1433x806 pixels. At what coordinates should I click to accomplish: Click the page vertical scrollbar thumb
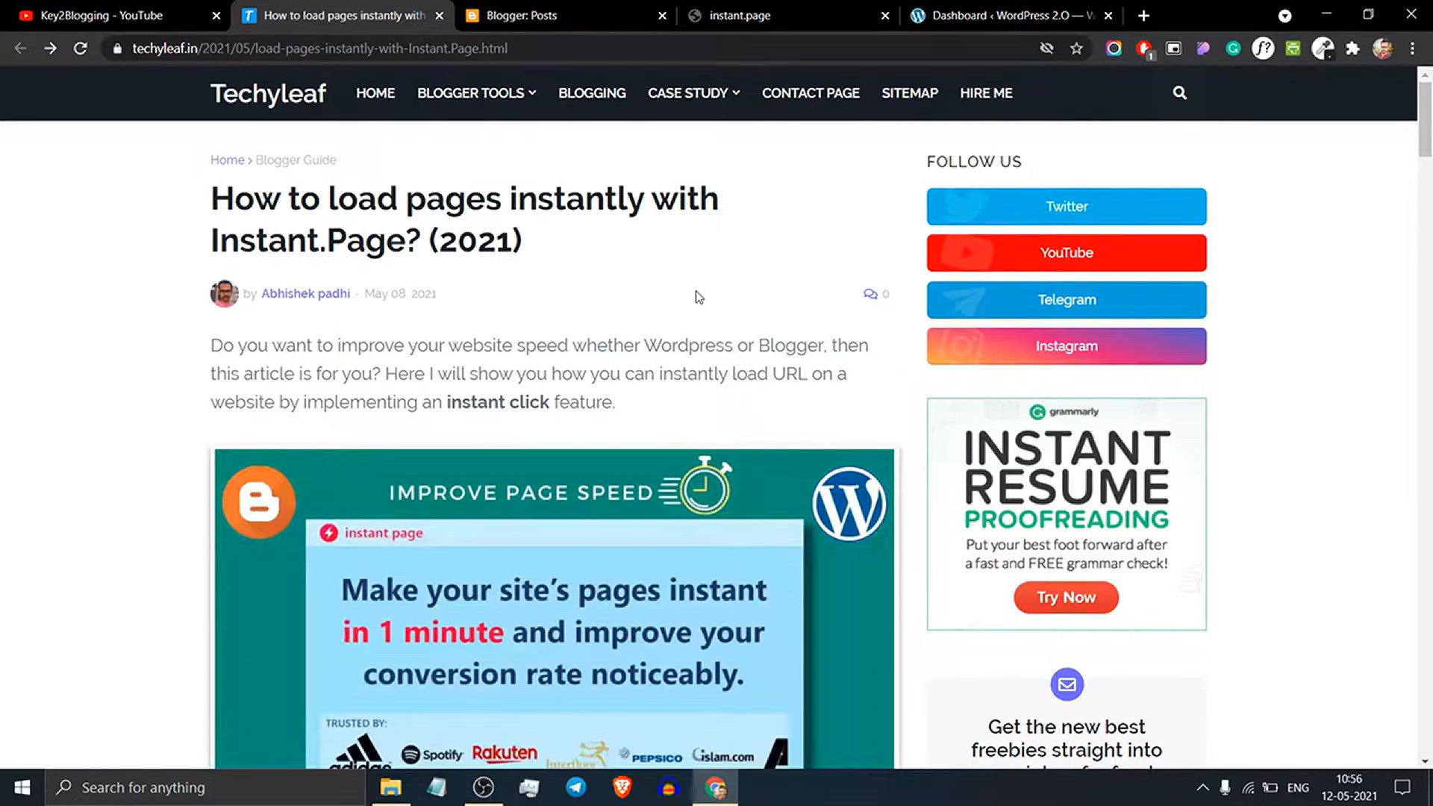click(1425, 119)
